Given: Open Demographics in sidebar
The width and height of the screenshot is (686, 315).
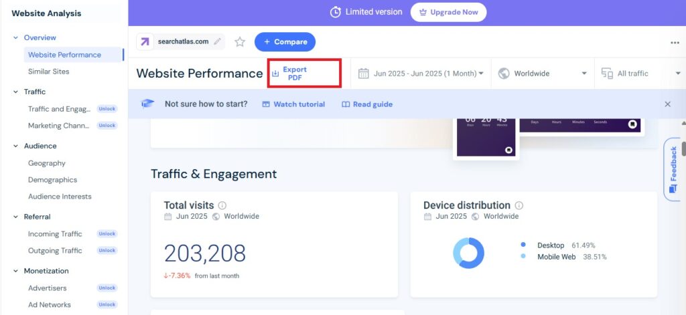Looking at the screenshot, I should point(52,179).
